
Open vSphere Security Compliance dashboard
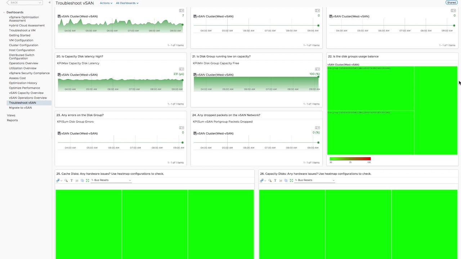[29, 73]
